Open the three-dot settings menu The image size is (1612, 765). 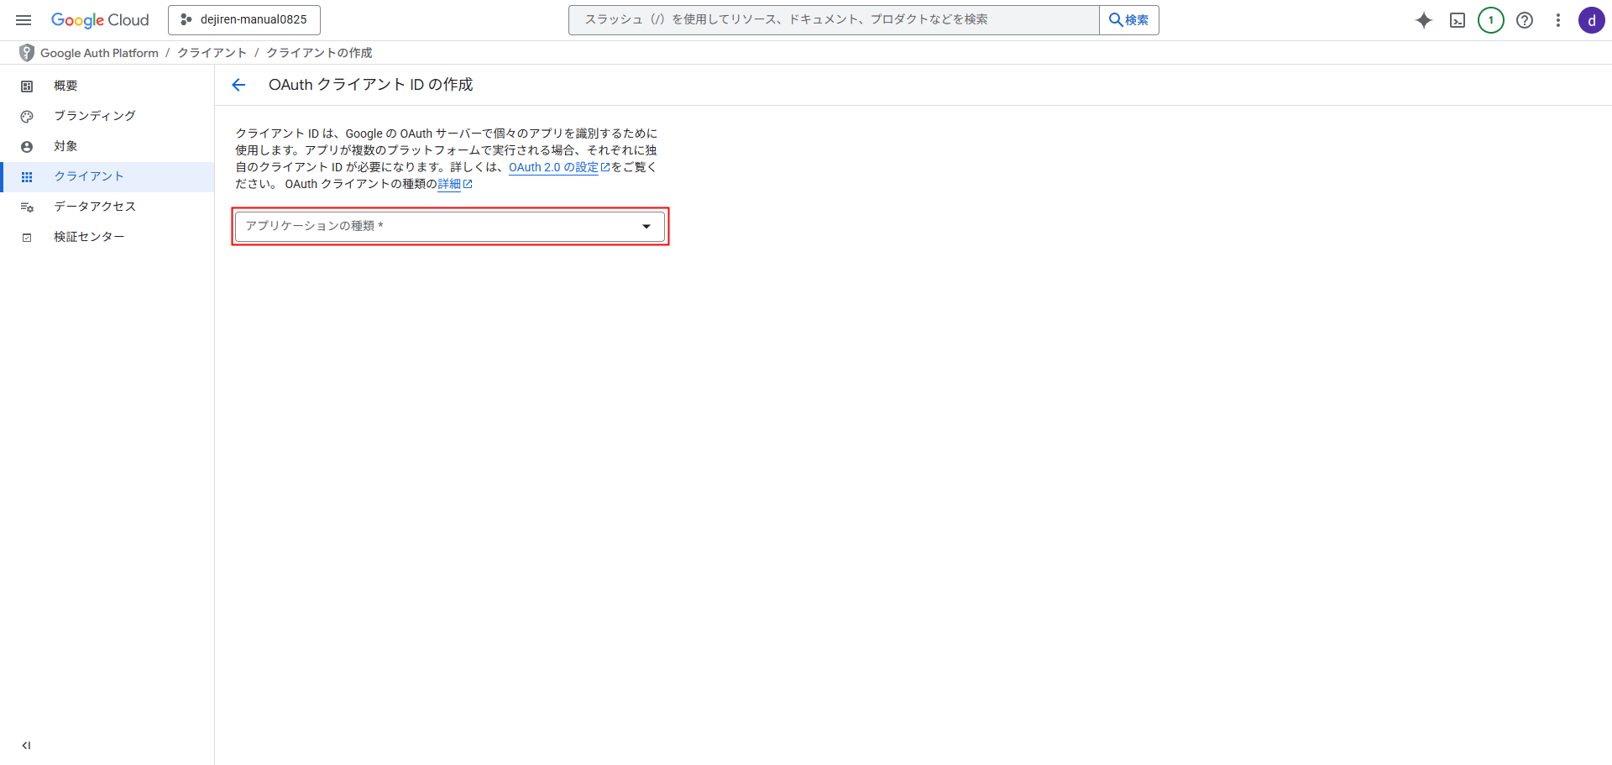1558,20
